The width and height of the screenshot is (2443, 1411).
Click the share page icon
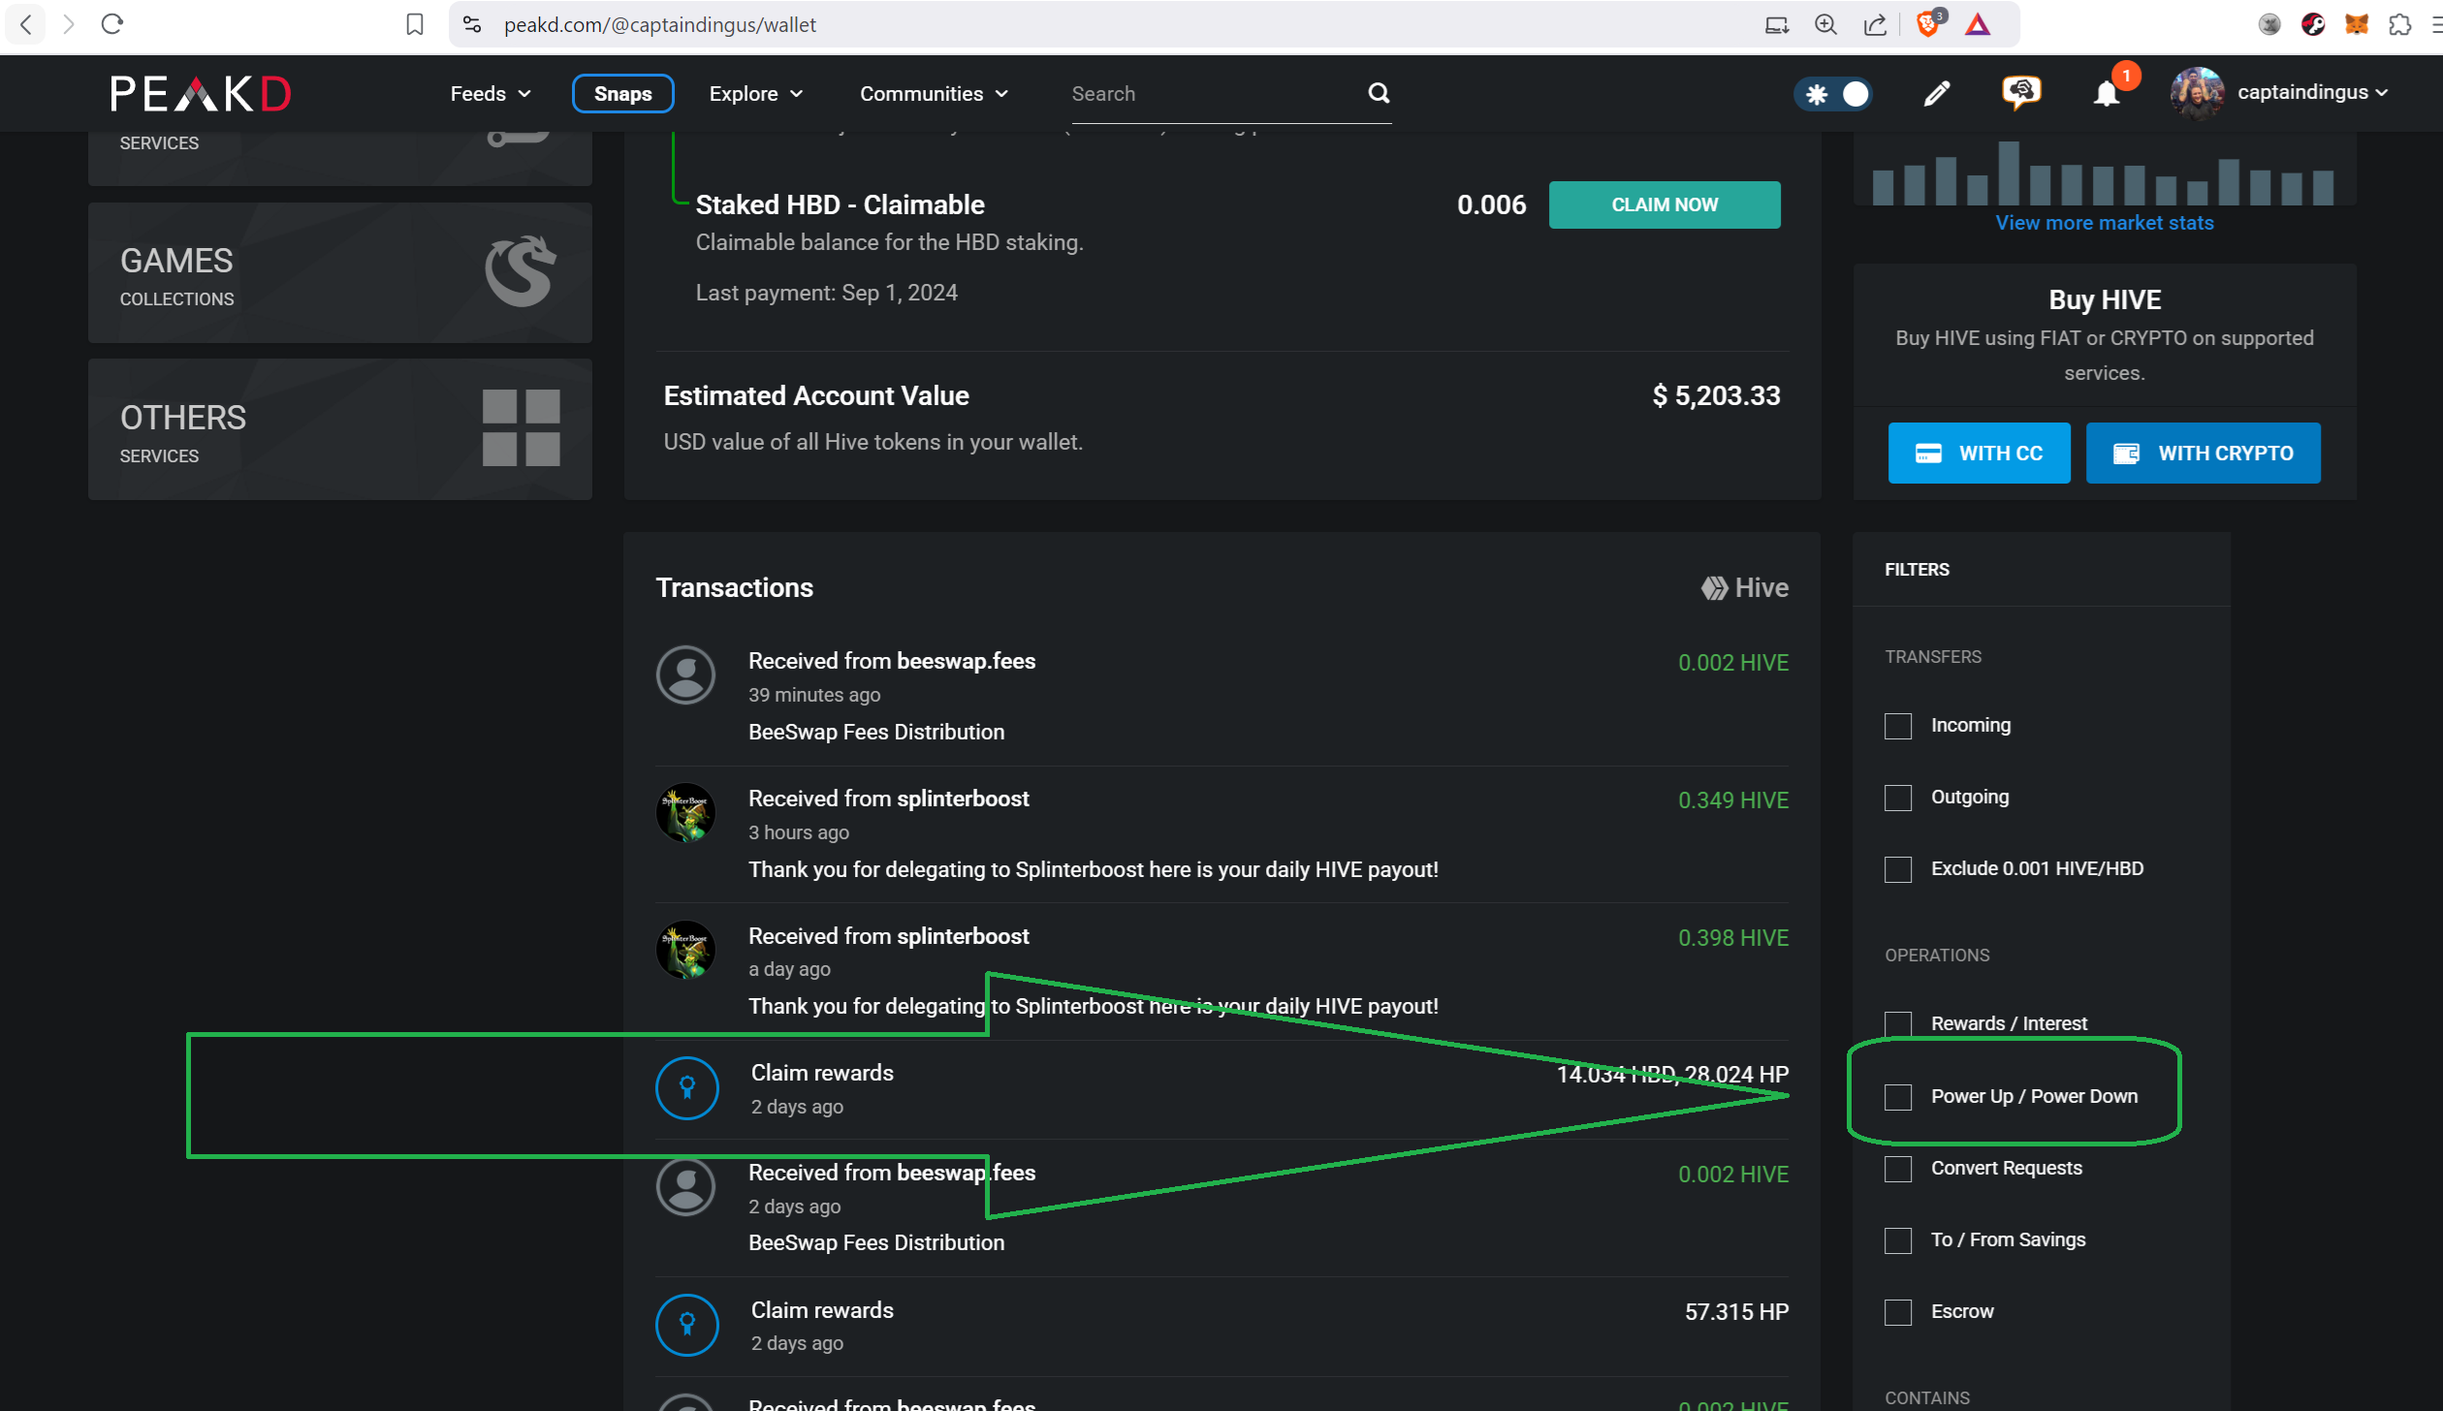coord(1875,24)
